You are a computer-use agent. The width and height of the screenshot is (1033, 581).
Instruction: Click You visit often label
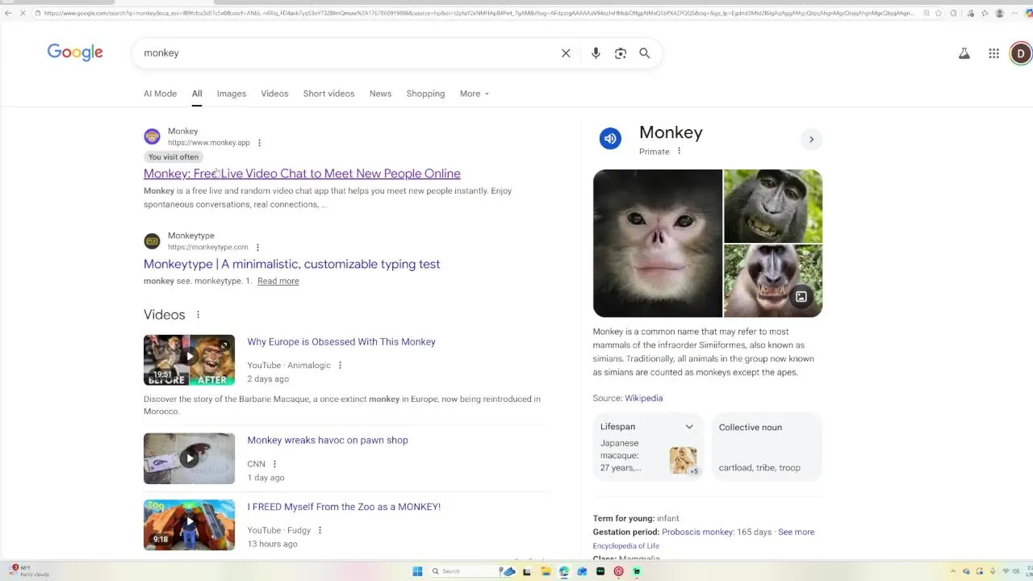[174, 157]
